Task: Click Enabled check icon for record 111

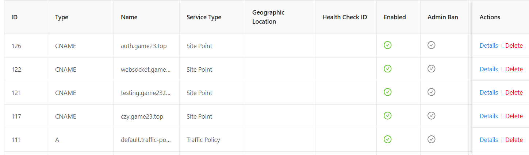Action: [x=387, y=139]
